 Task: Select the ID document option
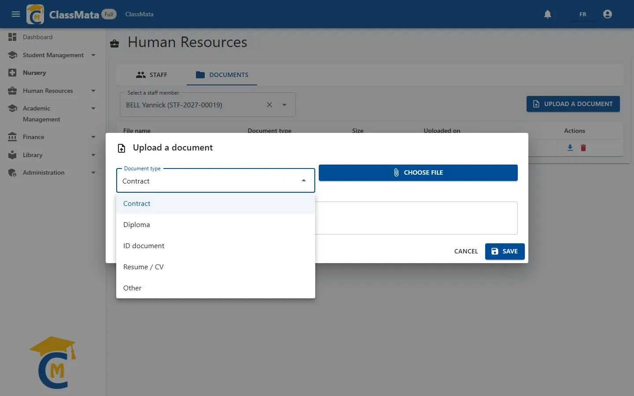click(x=216, y=246)
